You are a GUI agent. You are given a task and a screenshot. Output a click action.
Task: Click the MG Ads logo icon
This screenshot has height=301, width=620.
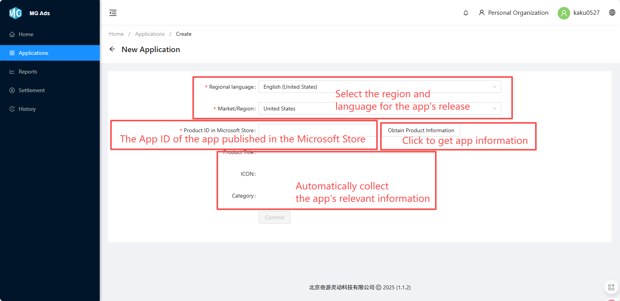(x=16, y=13)
